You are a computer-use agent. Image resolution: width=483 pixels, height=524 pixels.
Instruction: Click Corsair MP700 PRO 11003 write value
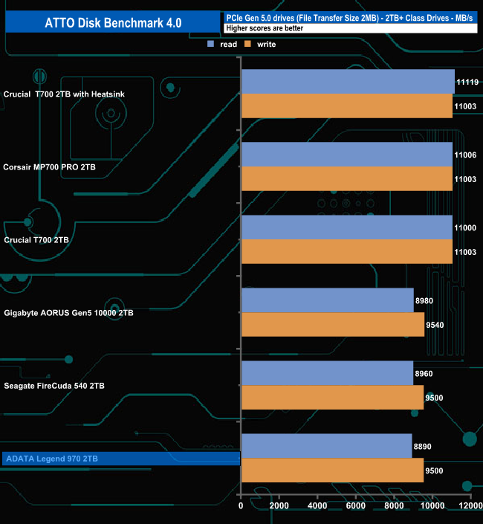pos(465,179)
